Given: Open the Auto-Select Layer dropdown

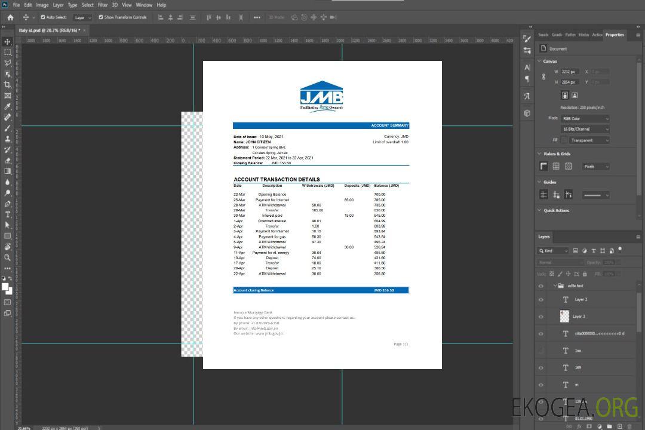Looking at the screenshot, I should point(82,17).
